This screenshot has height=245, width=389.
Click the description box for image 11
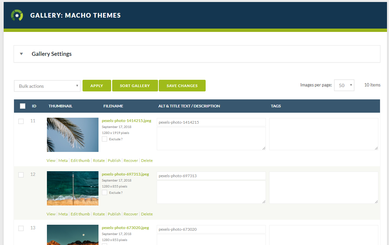(211, 139)
